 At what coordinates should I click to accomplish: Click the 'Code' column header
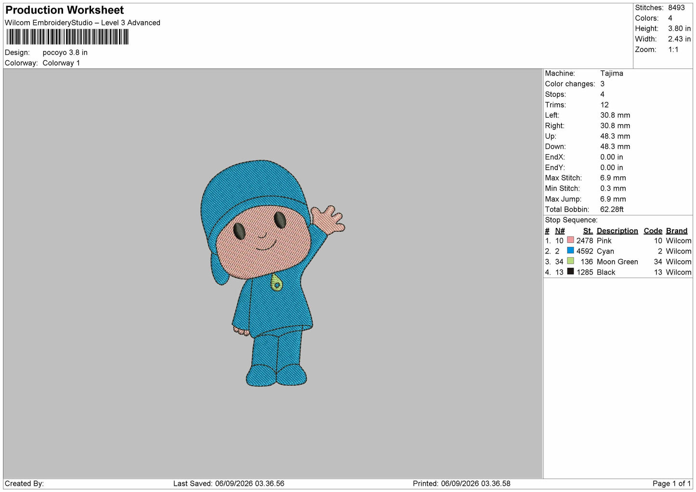coord(653,231)
